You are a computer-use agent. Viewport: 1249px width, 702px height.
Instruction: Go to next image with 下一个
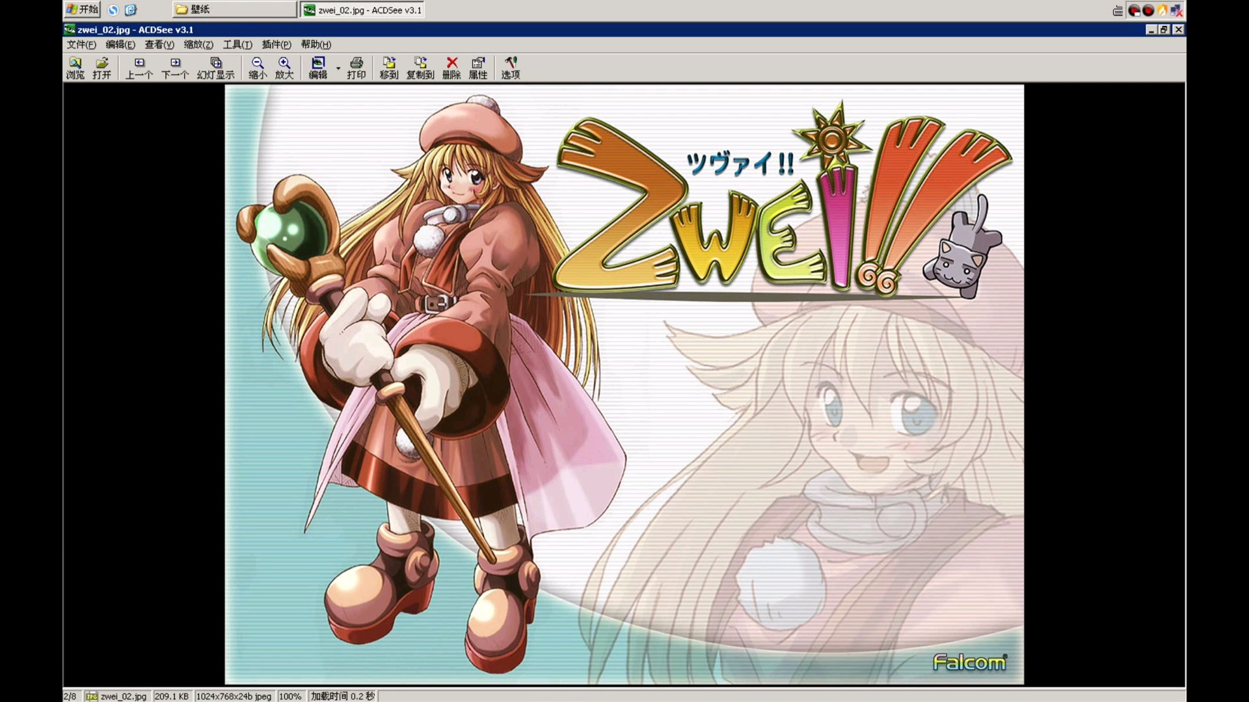click(175, 68)
